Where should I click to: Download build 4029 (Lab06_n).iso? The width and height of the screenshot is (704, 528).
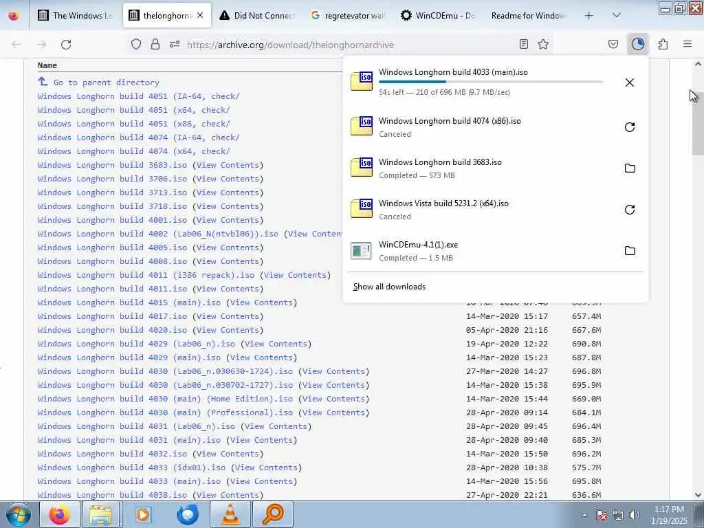tap(136, 344)
